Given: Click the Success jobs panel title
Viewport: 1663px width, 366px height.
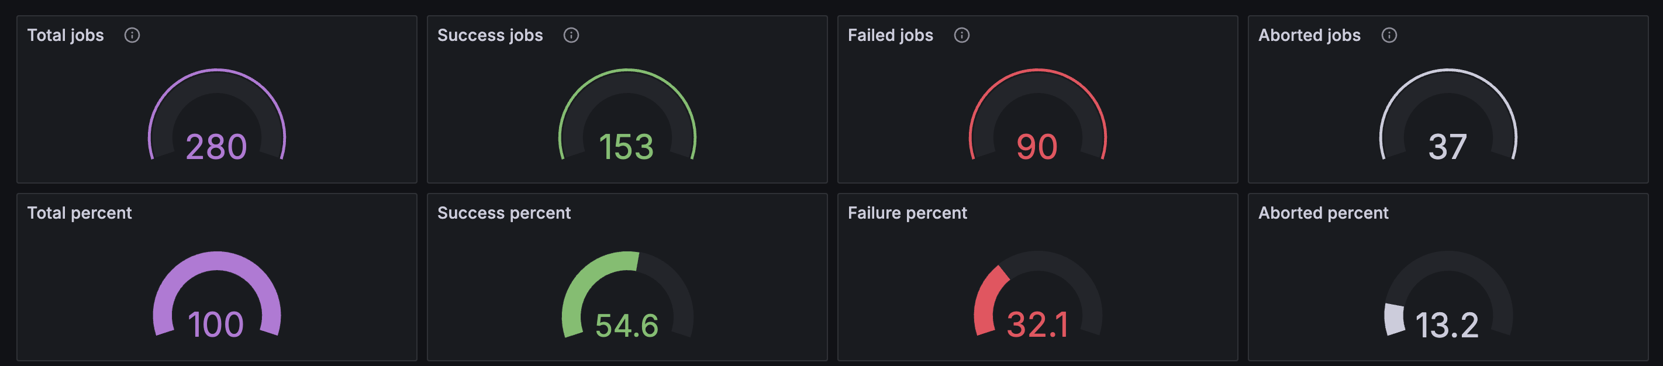Looking at the screenshot, I should (x=490, y=36).
